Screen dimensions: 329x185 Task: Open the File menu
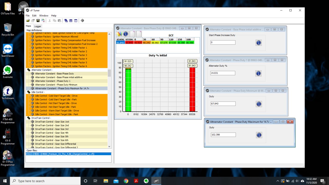[28, 16]
